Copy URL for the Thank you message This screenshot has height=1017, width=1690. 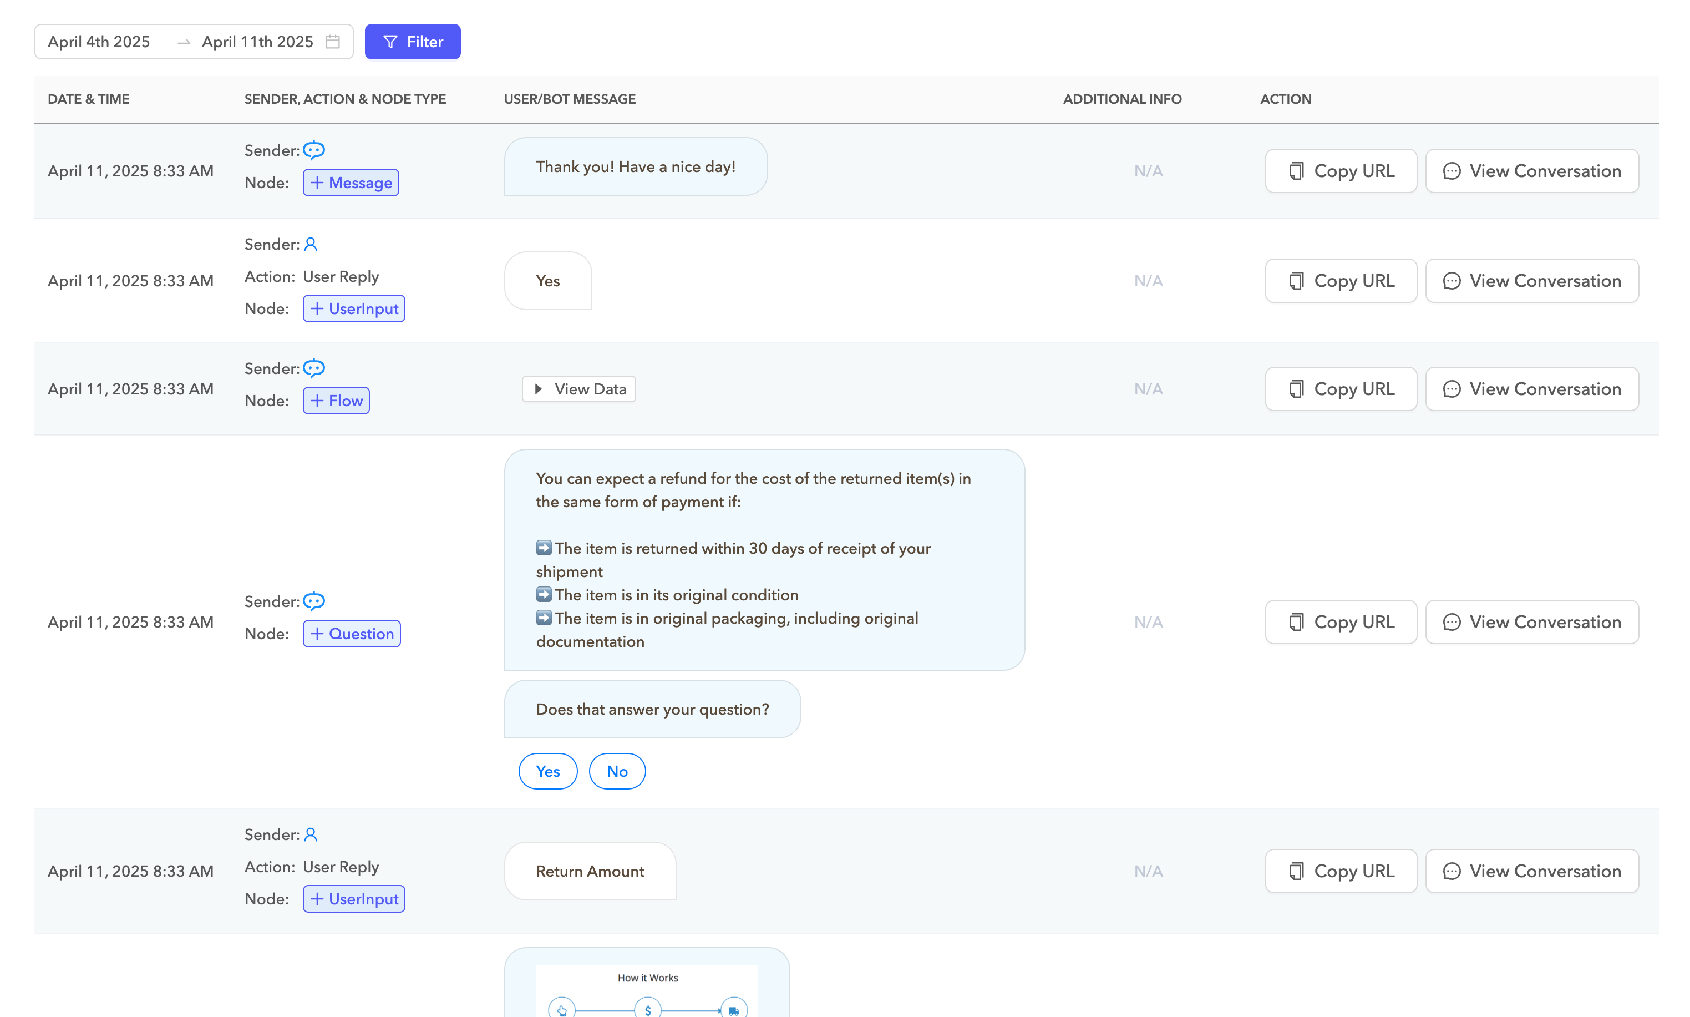[1341, 171]
